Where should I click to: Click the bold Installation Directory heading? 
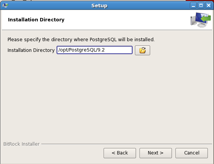click(36, 20)
